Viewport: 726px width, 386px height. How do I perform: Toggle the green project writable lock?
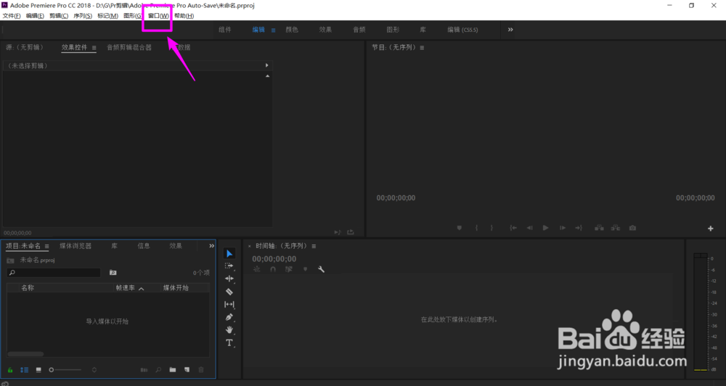(10, 370)
